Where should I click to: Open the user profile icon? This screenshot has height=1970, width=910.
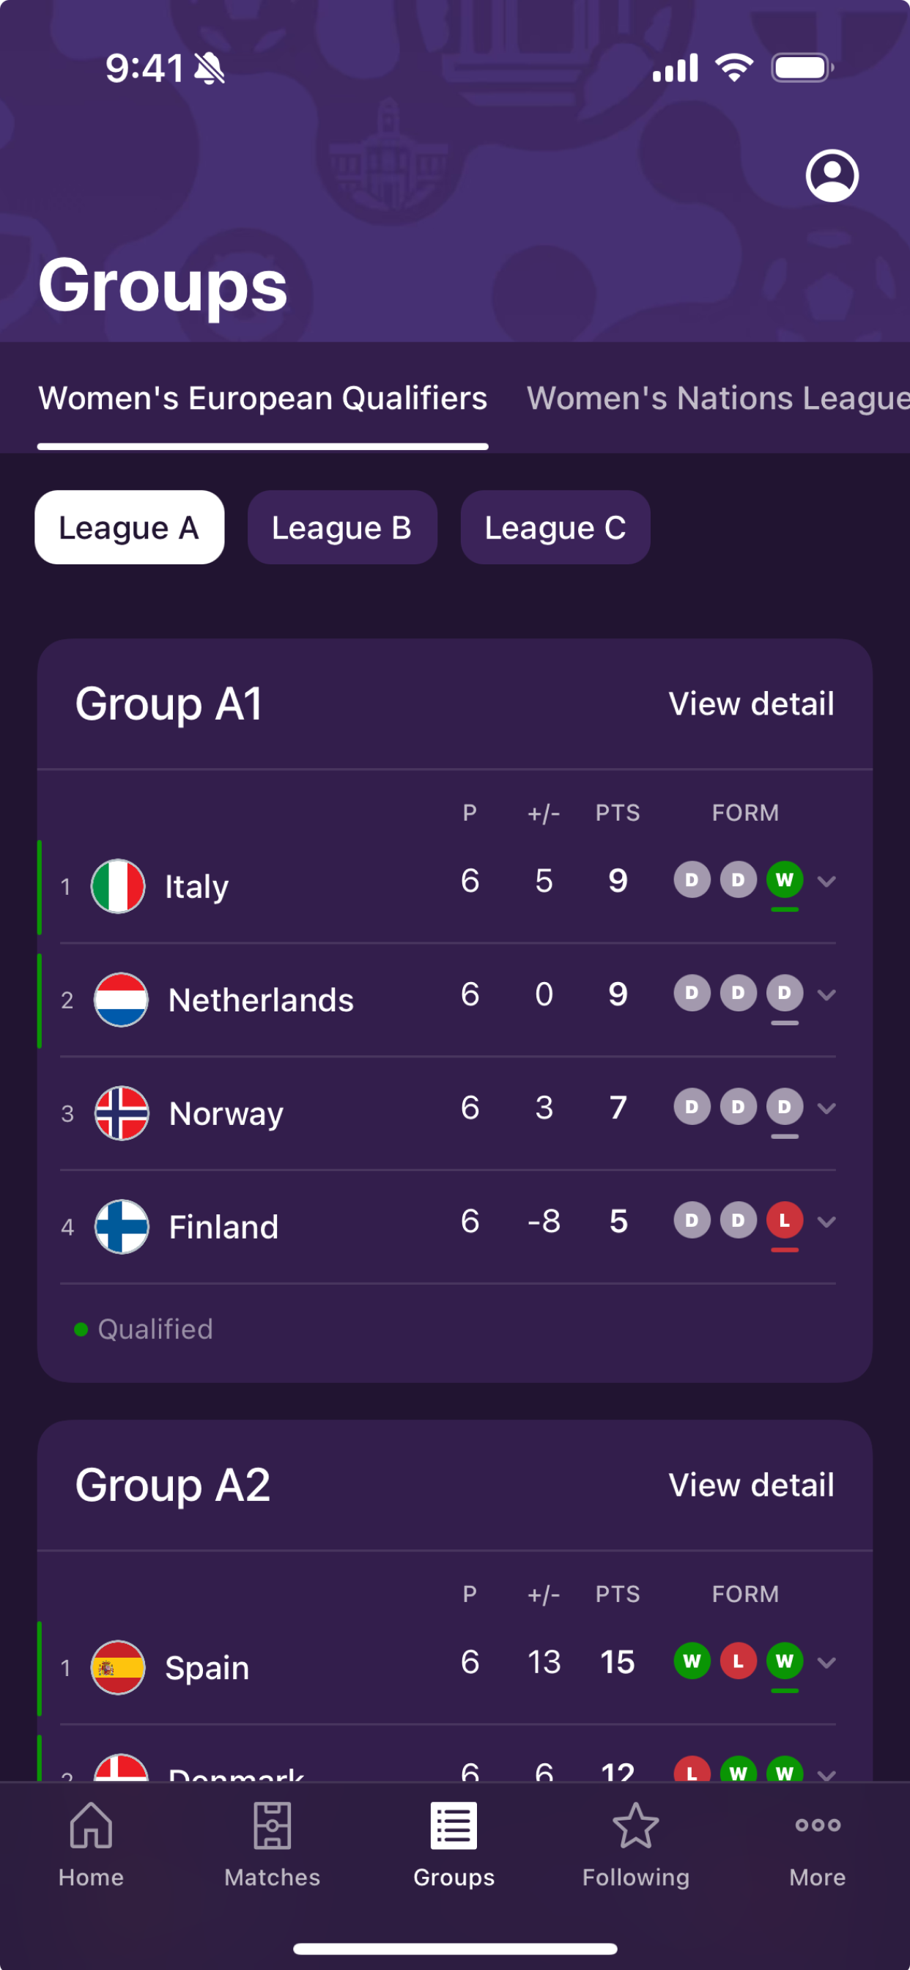point(832,176)
